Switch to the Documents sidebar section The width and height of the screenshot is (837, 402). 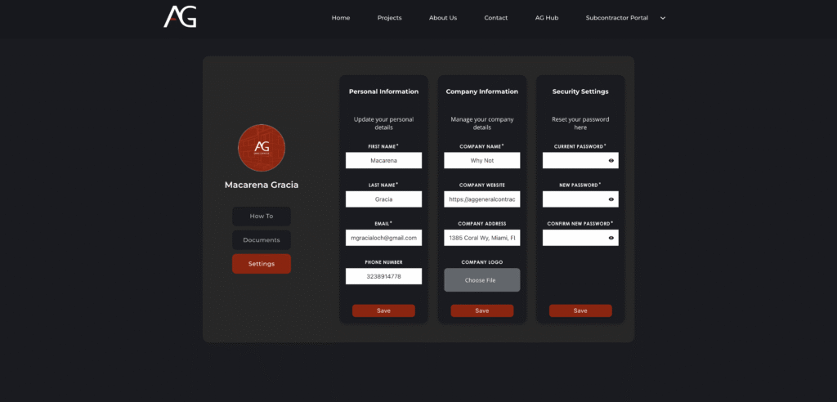point(261,240)
